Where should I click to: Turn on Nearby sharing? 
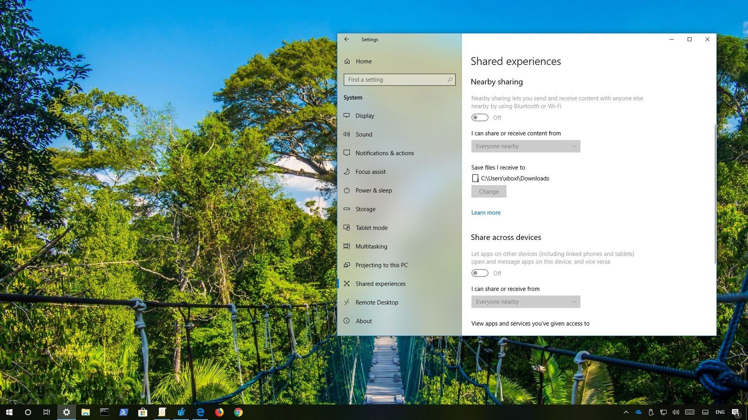480,117
